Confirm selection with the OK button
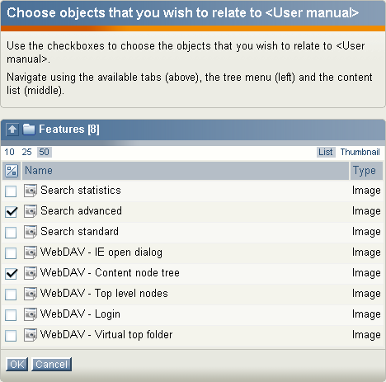 tap(17, 365)
